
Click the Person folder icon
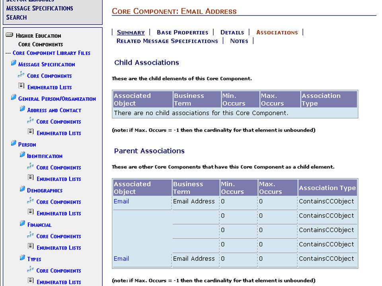(x=14, y=143)
